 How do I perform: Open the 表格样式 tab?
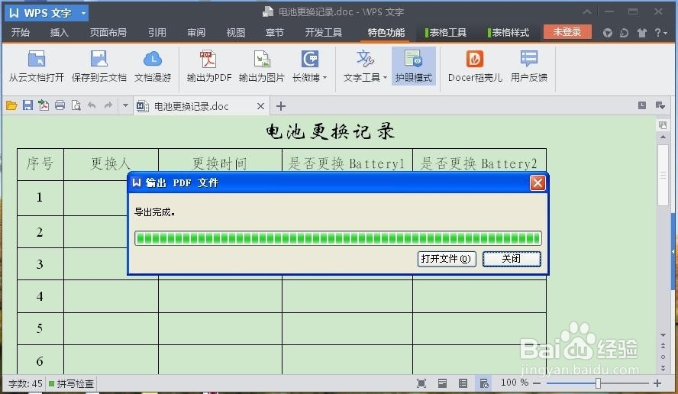(508, 32)
